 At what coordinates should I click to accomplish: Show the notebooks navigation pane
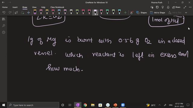pos(4,19)
